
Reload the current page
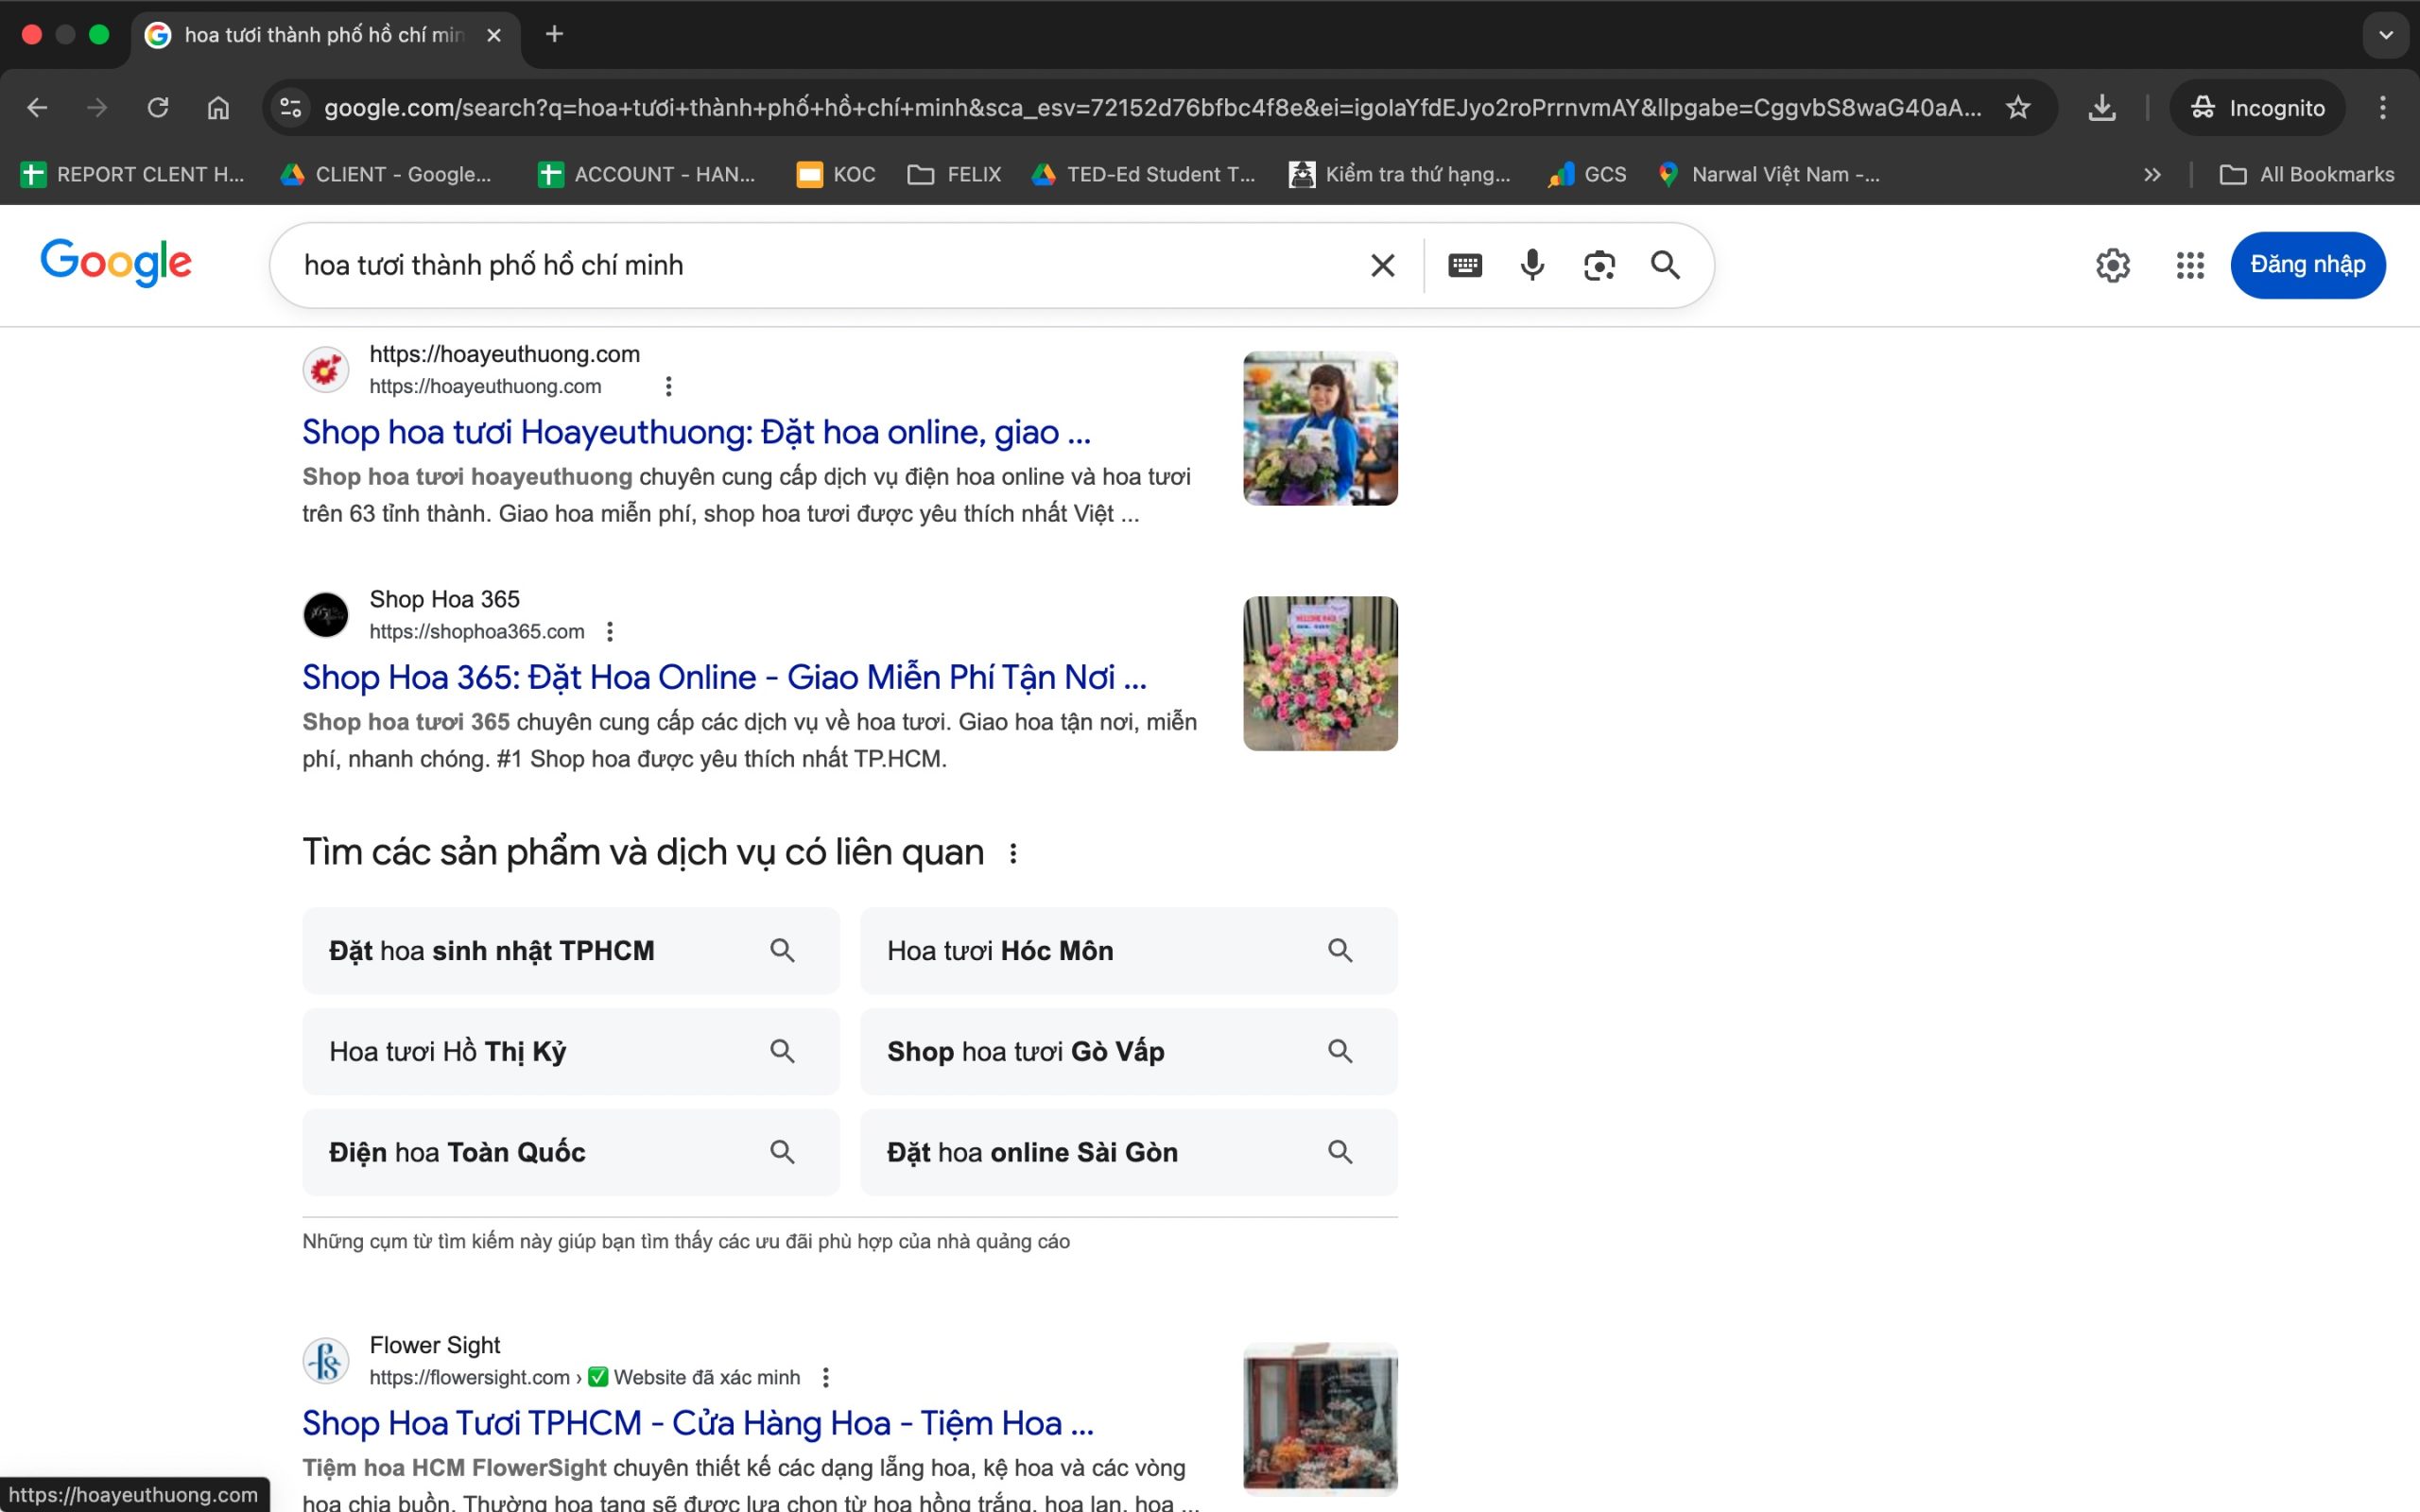(x=158, y=108)
